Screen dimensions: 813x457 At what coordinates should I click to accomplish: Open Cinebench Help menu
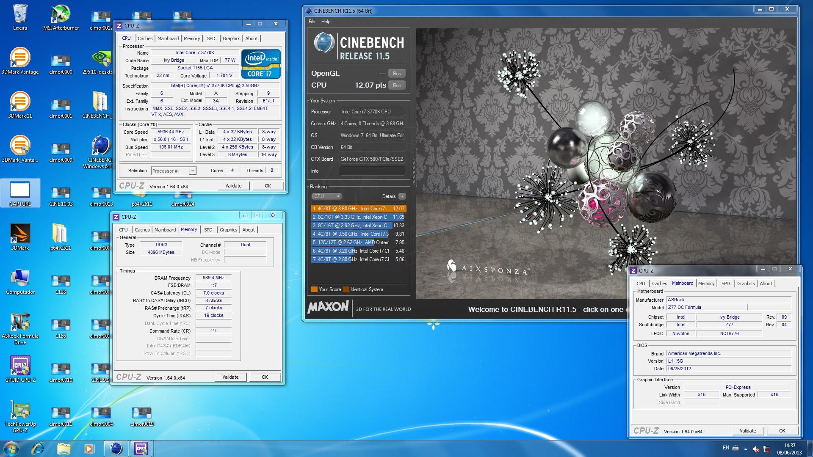326,22
